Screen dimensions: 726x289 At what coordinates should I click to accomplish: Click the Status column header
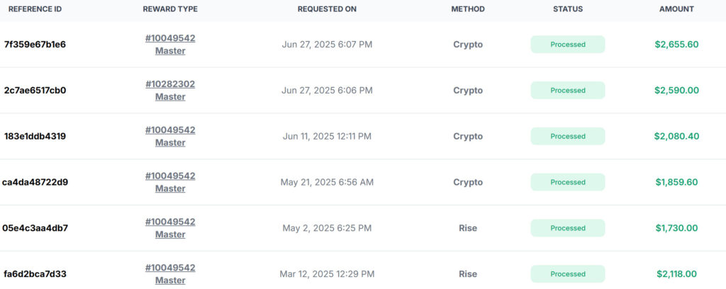tap(568, 9)
